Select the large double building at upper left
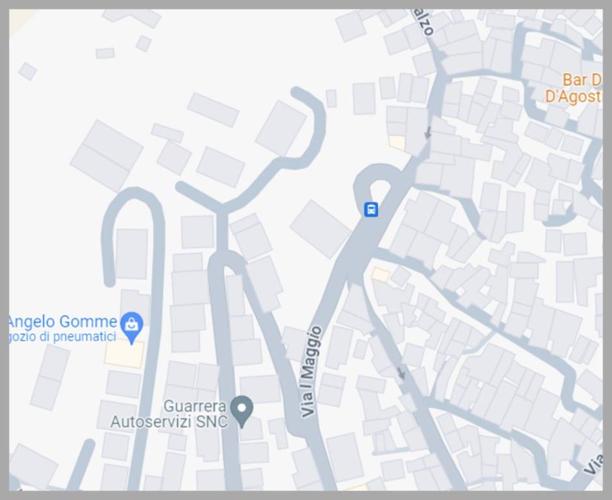The image size is (612, 500). click(x=107, y=156)
